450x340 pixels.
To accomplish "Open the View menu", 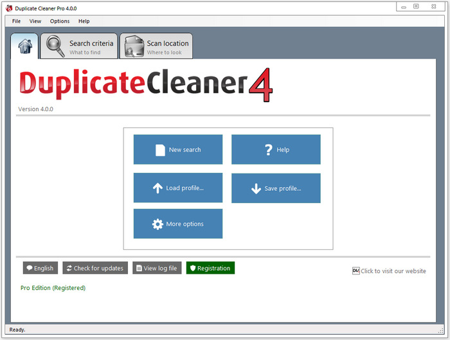I will 35,21.
